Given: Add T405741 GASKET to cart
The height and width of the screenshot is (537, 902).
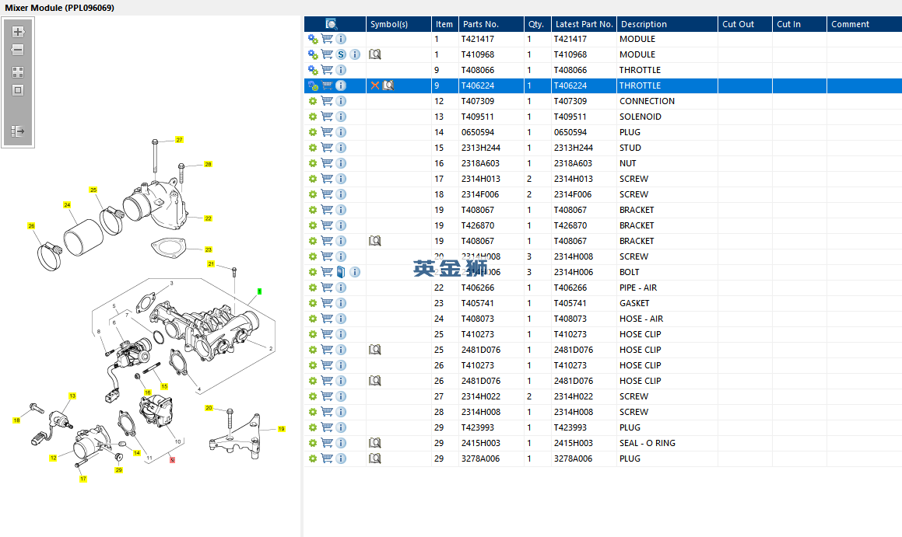Looking at the screenshot, I should tap(327, 302).
